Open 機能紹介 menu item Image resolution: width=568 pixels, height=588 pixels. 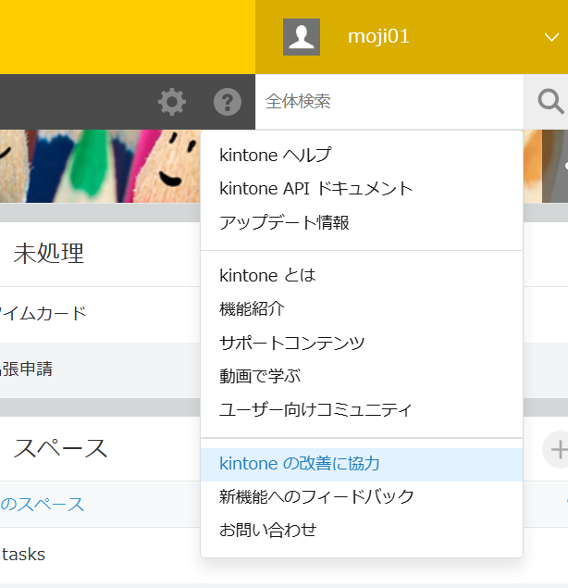tap(362, 308)
